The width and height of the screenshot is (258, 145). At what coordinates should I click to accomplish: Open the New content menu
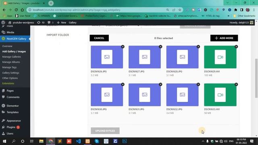point(62,23)
